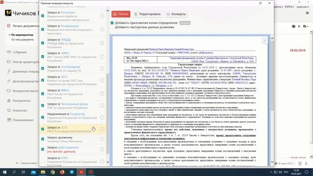Open Telegram from the taskbar
Viewport: 313px width, 176px height.
tap(71, 172)
